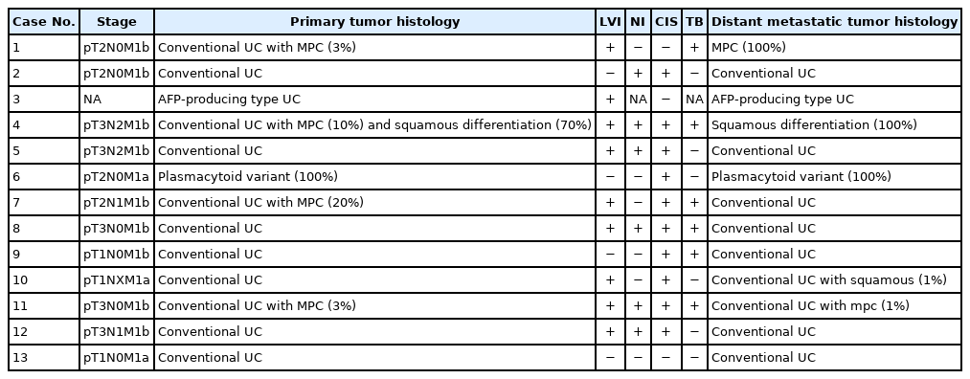This screenshot has height=379, width=970.
Task: Select Distant metastatic tumor histology header
Action: 835,22
